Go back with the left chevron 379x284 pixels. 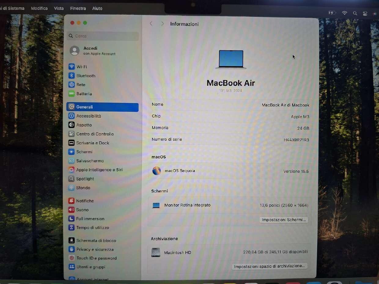pyautogui.click(x=151, y=24)
